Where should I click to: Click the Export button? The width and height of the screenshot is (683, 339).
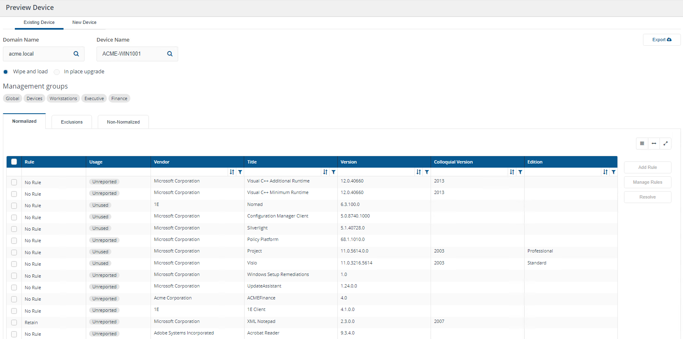pos(662,40)
